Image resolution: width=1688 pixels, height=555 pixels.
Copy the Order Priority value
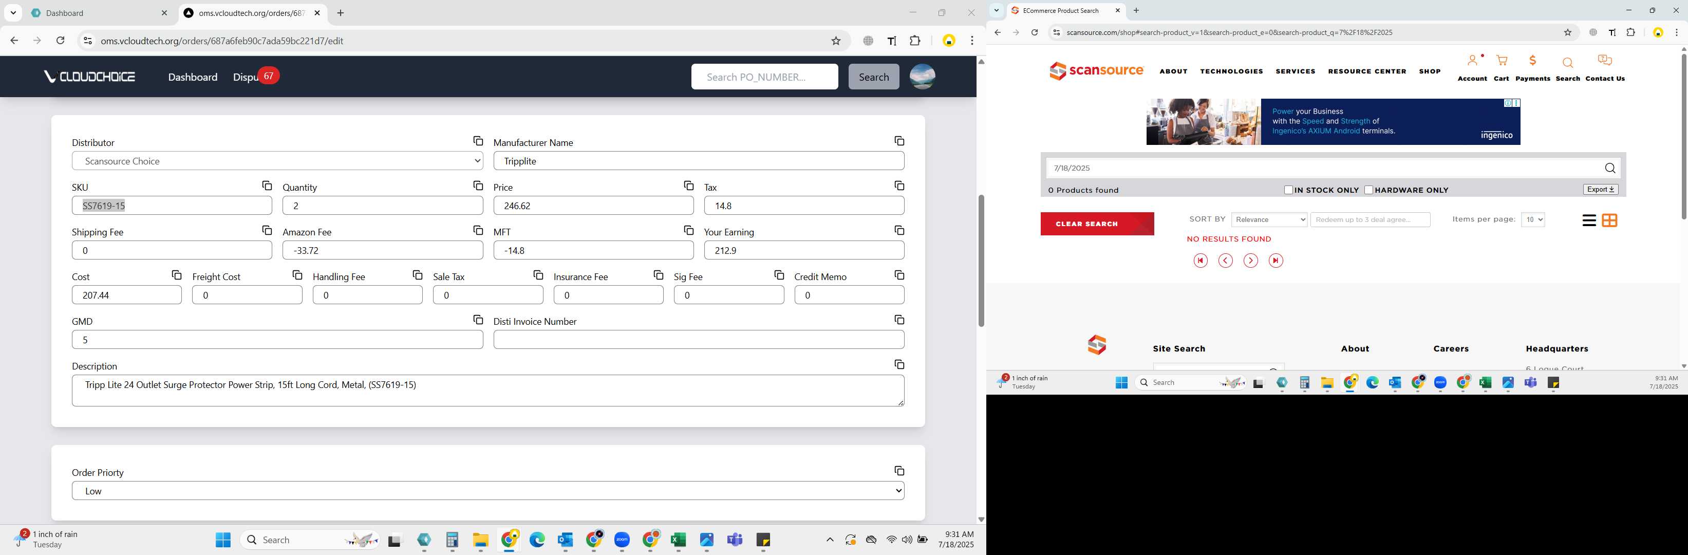[x=899, y=471]
